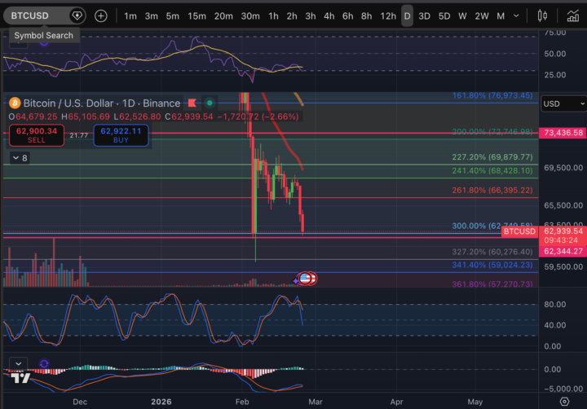Switch to the 30m interval
Viewport: 587px width, 409px height.
(x=250, y=16)
